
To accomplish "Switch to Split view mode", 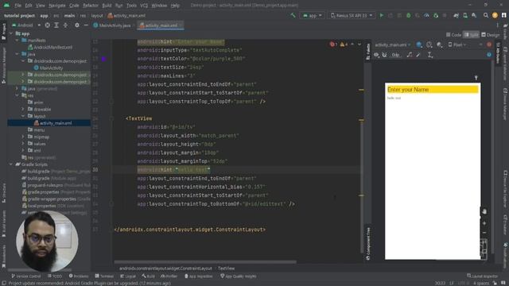I will [472, 35].
